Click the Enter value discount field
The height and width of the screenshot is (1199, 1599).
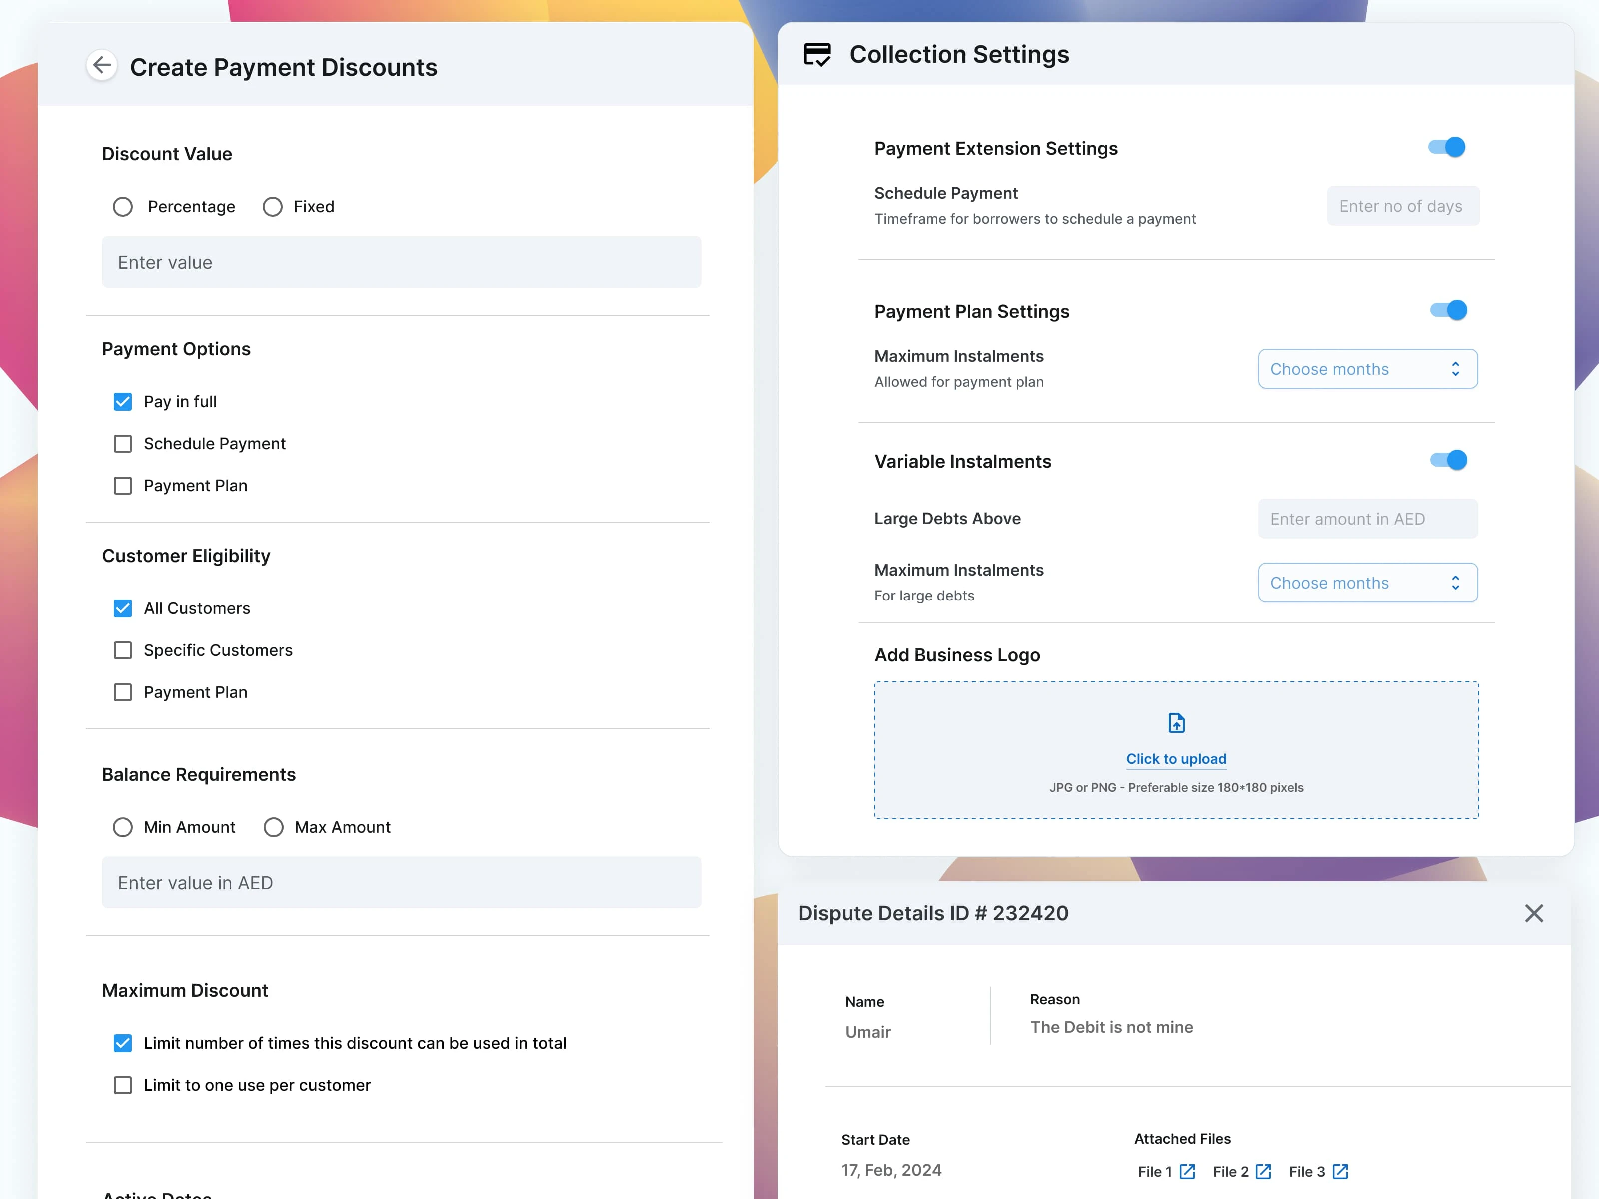click(x=401, y=262)
